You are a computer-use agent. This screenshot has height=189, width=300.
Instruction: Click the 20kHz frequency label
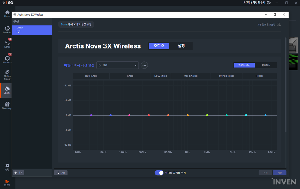[272, 152]
